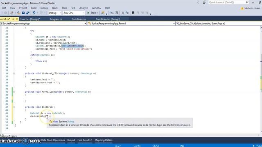Open the btnSave_Click member dropdown
262x147 pixels.
point(219,24)
